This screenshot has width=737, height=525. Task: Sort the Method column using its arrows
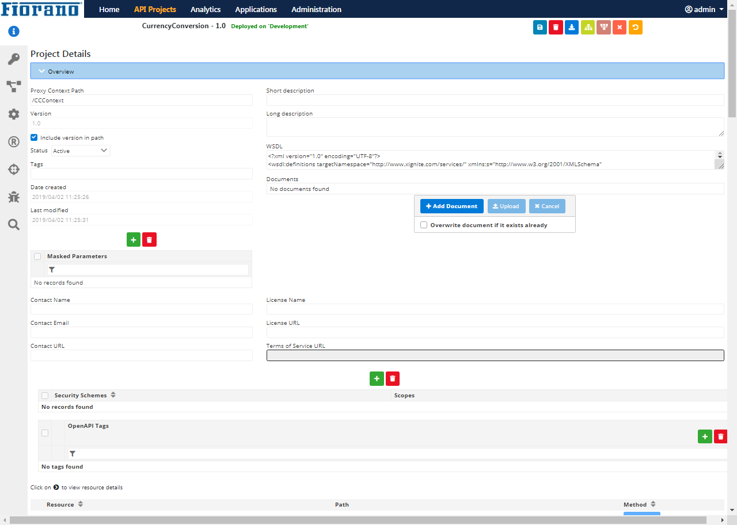(653, 504)
